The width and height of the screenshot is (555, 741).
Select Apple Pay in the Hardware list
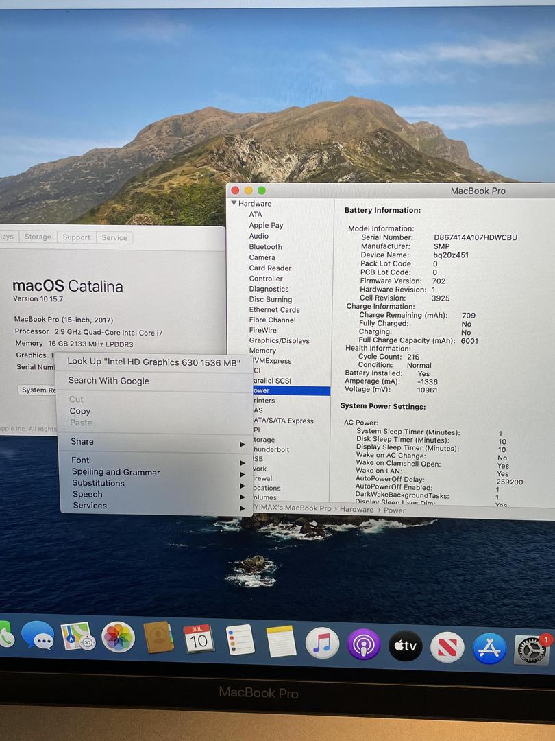click(266, 226)
